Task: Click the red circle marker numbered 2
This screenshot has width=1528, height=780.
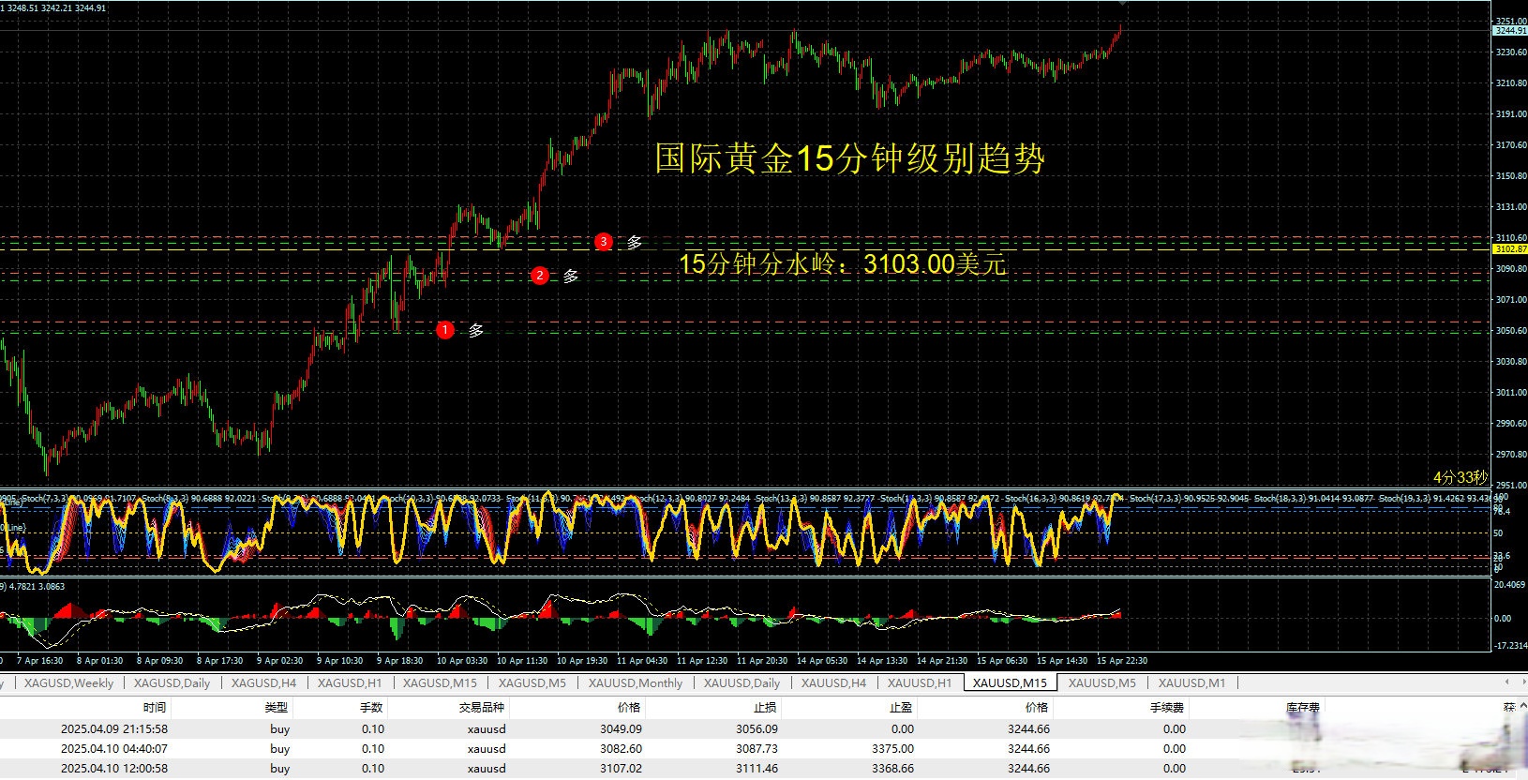Action: tap(540, 276)
